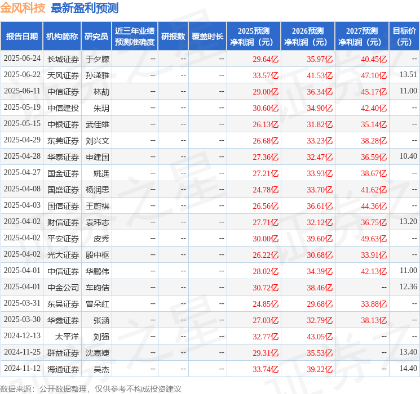Click the 最新盈利预测 heading

85,8
